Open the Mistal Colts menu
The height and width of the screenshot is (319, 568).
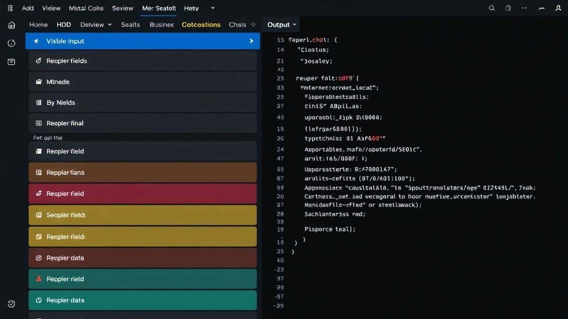point(86,8)
